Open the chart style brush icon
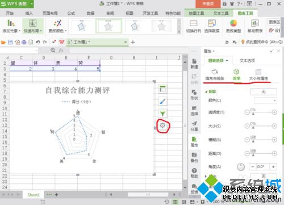The image size is (284, 205). tap(162, 101)
